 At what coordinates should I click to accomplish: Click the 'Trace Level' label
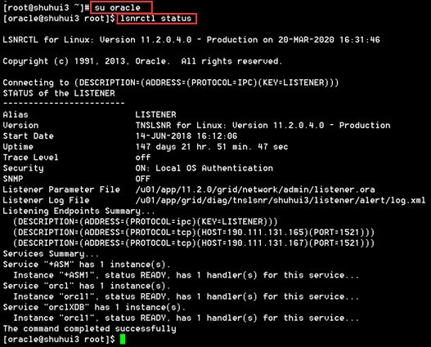pyautogui.click(x=30, y=158)
